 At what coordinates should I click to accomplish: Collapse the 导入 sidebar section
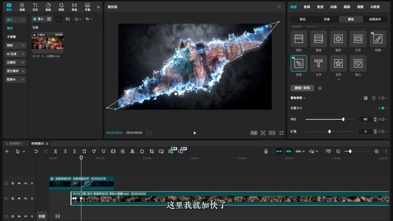[23, 20]
